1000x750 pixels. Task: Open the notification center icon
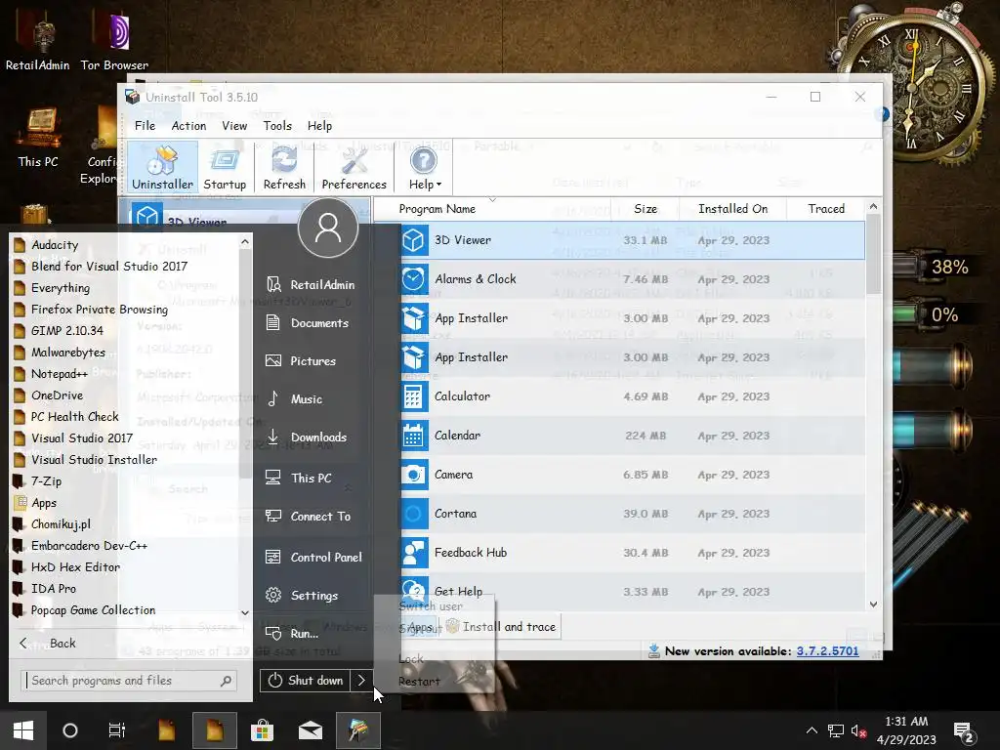pos(963,732)
